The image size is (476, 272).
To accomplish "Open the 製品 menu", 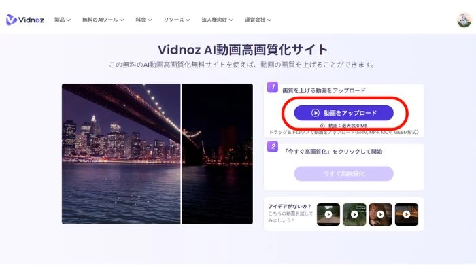I will click(63, 20).
